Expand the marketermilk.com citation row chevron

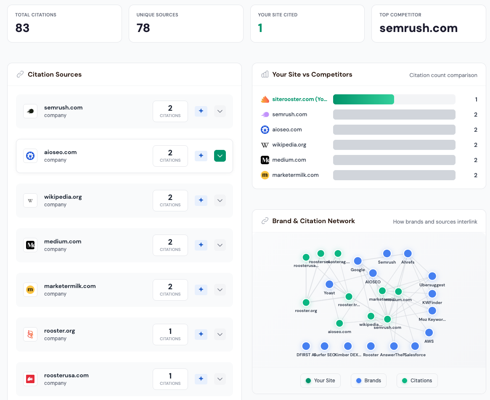(x=220, y=290)
